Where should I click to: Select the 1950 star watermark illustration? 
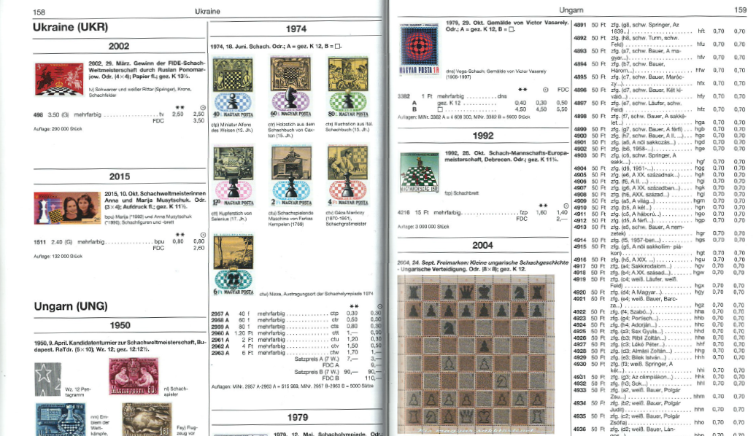(x=47, y=380)
